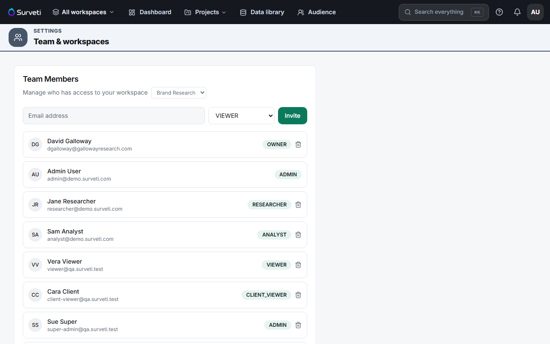Click the SA avatar circle
Screen dimensions: 550x344
coord(35,235)
